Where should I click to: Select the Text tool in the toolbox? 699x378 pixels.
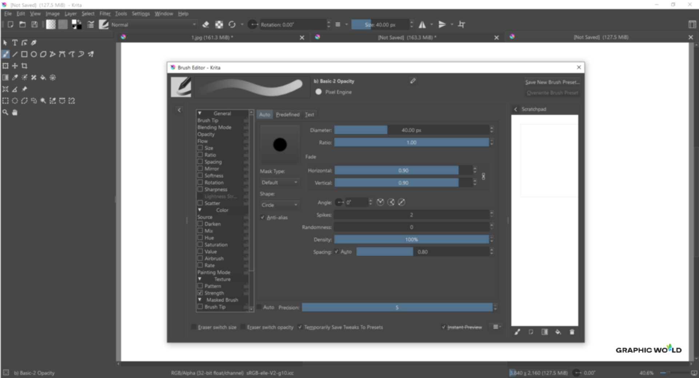point(15,43)
